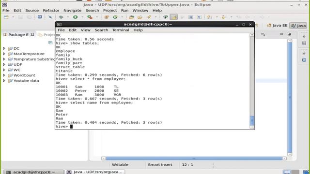Open the Source menu
This screenshot has height=174, width=310.
coord(32,10)
